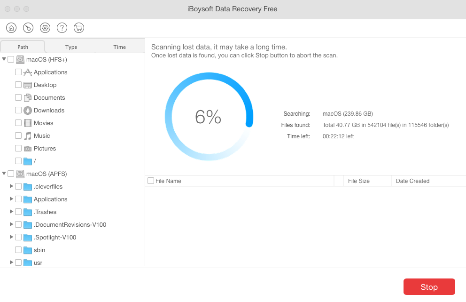Check the Movies checkbox

click(x=18, y=123)
